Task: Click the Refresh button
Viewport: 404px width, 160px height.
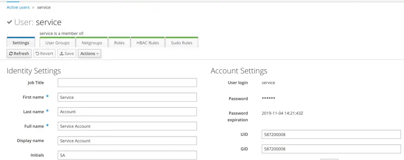Action: click(x=19, y=53)
